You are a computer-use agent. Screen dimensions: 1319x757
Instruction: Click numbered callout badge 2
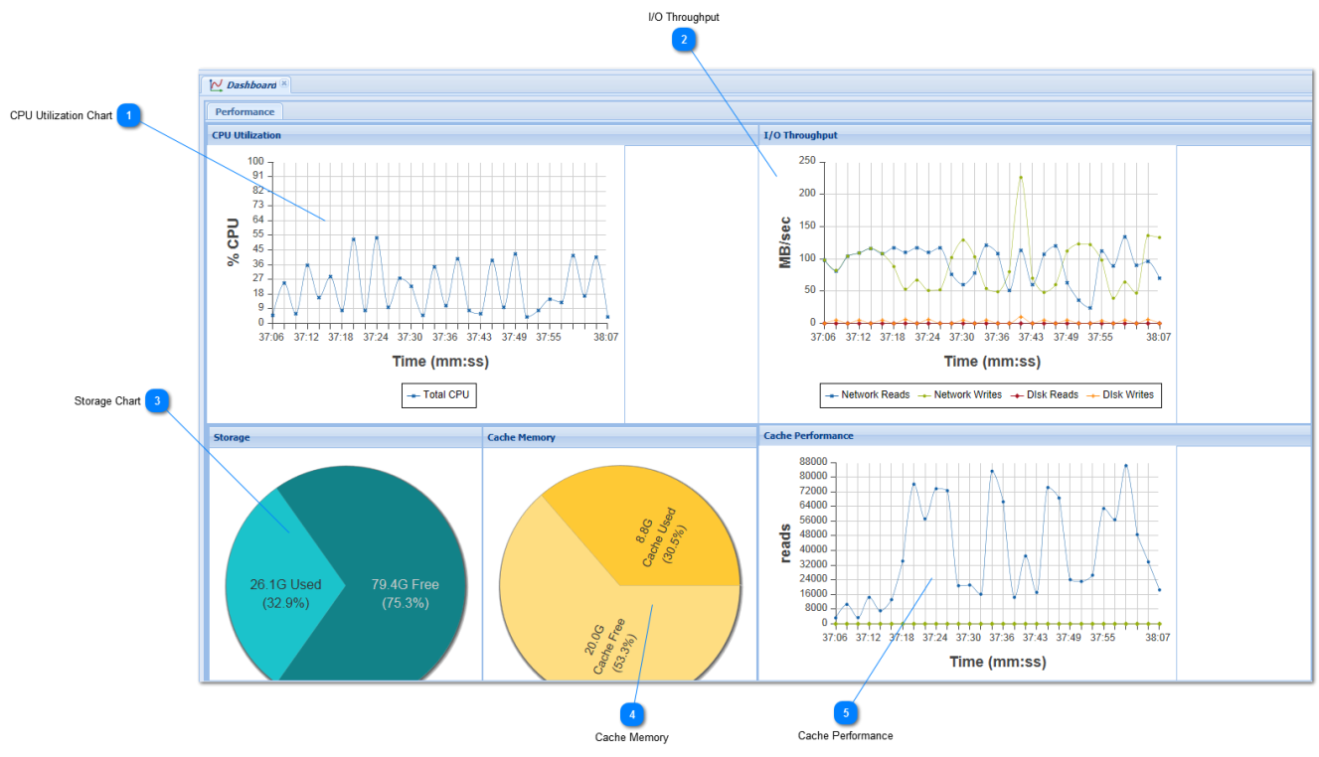683,40
